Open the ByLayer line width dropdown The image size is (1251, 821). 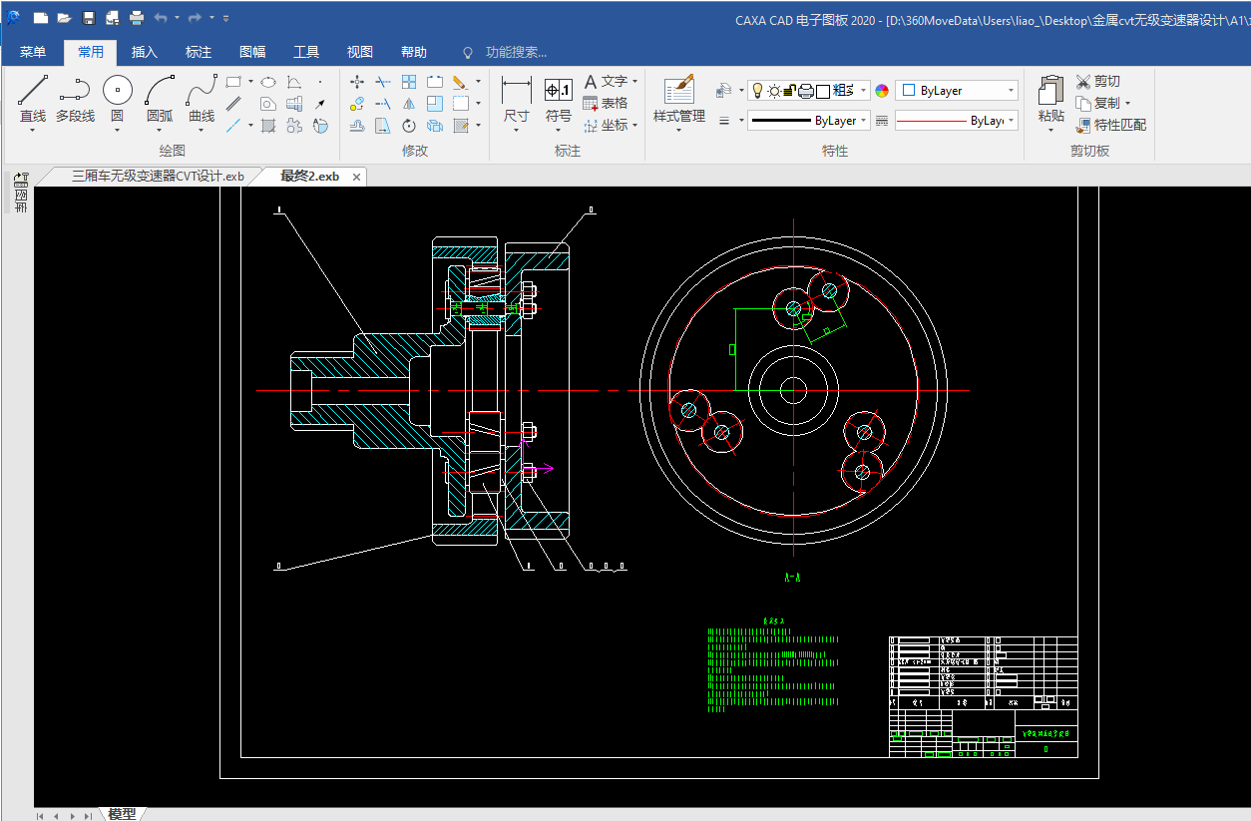863,121
